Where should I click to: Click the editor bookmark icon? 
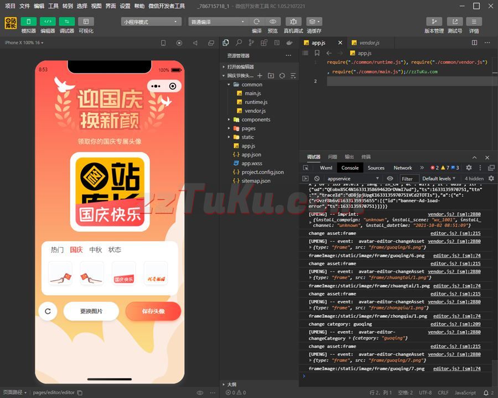(x=317, y=53)
